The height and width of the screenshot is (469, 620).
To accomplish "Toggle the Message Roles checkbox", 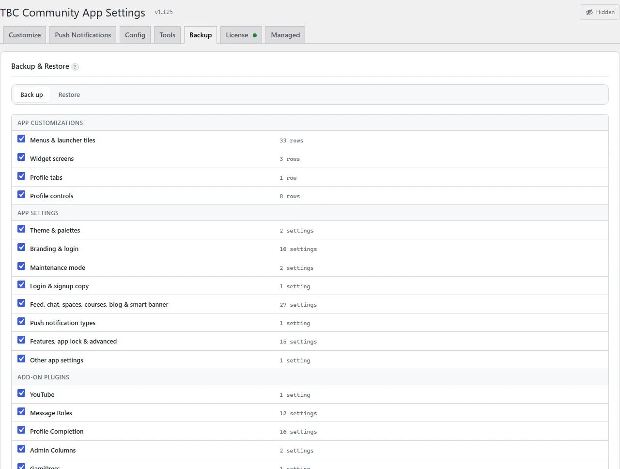I will click(21, 411).
